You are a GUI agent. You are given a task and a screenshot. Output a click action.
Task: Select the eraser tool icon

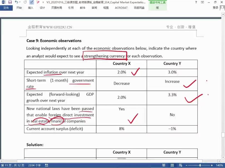click(38, 2)
